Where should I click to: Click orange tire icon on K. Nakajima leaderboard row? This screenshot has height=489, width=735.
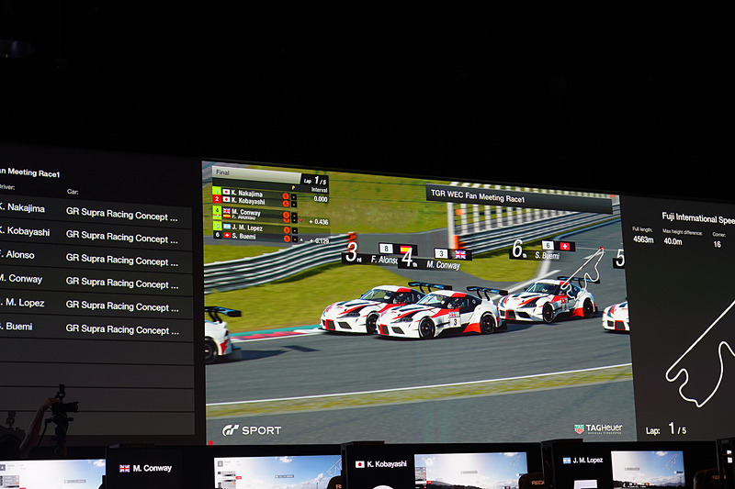(286, 196)
